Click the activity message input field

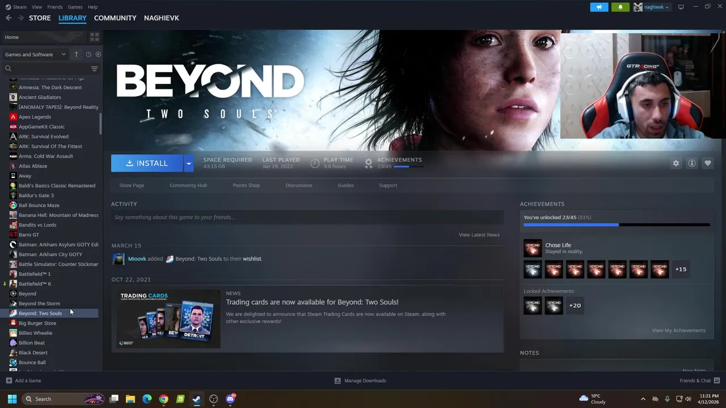click(307, 217)
